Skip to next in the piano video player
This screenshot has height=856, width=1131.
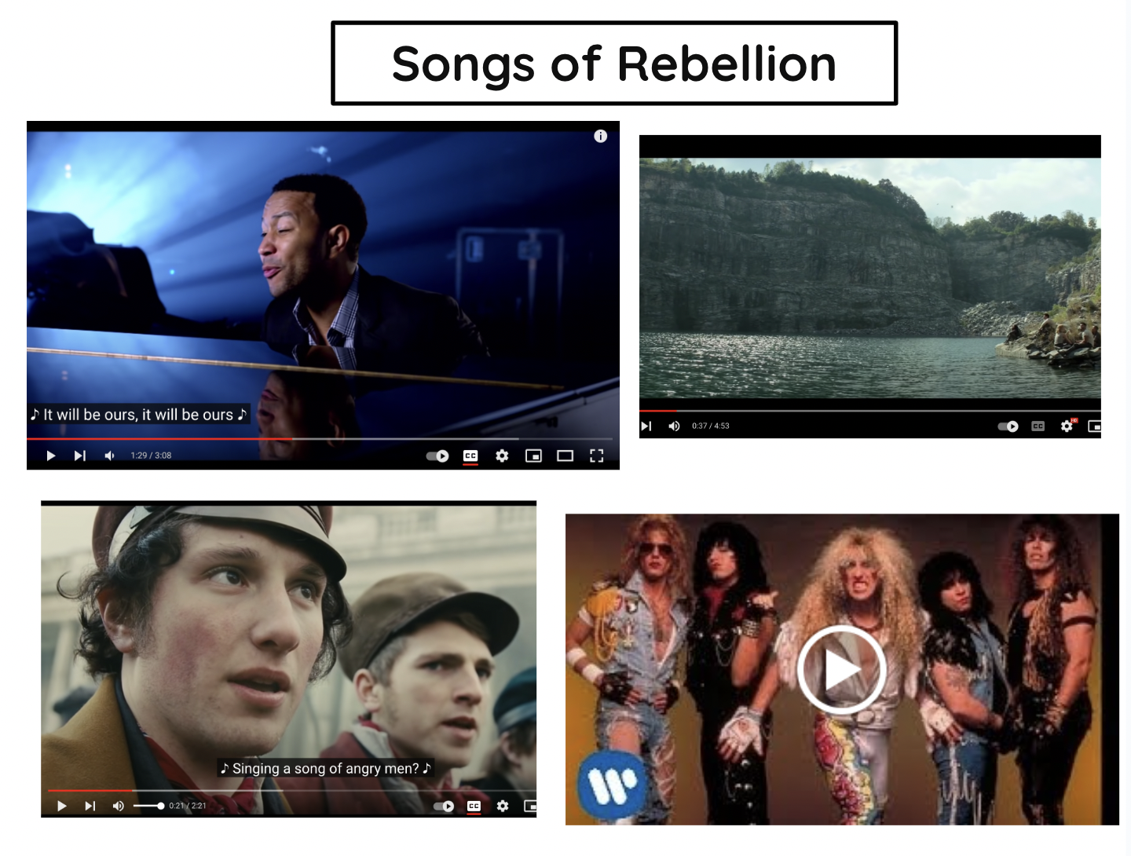pyautogui.click(x=79, y=455)
